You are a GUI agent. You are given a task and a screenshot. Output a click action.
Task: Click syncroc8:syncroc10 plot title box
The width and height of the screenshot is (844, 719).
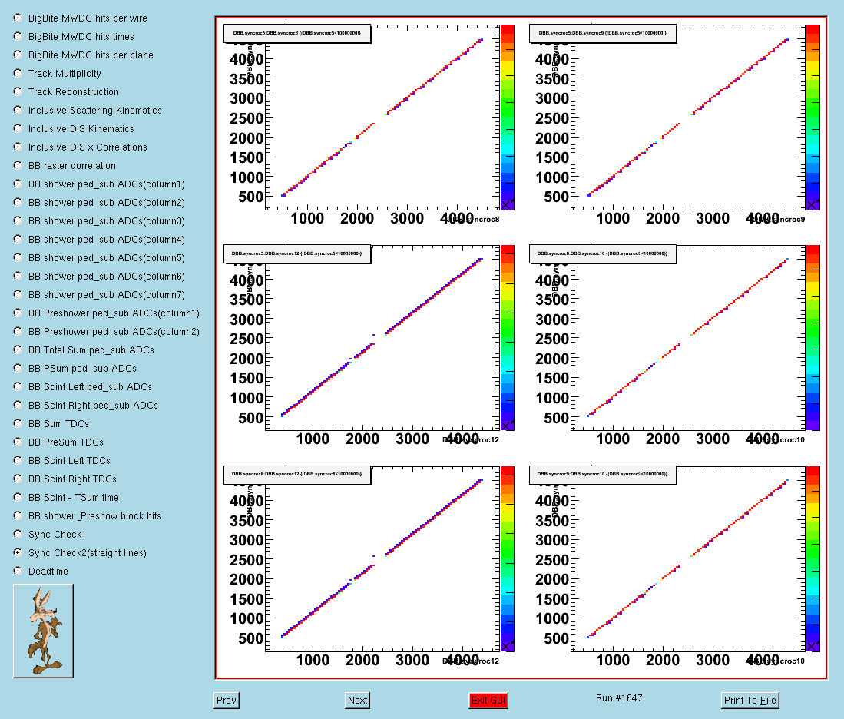pyautogui.click(x=603, y=253)
